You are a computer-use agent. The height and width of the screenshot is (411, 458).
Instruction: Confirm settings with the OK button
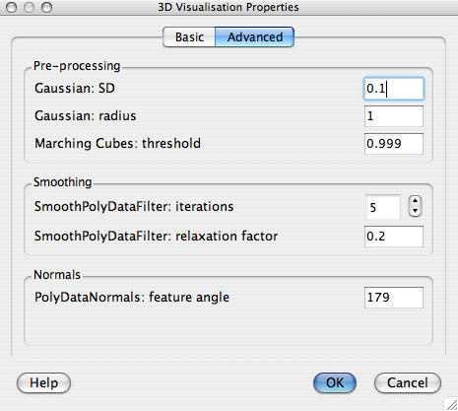pyautogui.click(x=335, y=383)
